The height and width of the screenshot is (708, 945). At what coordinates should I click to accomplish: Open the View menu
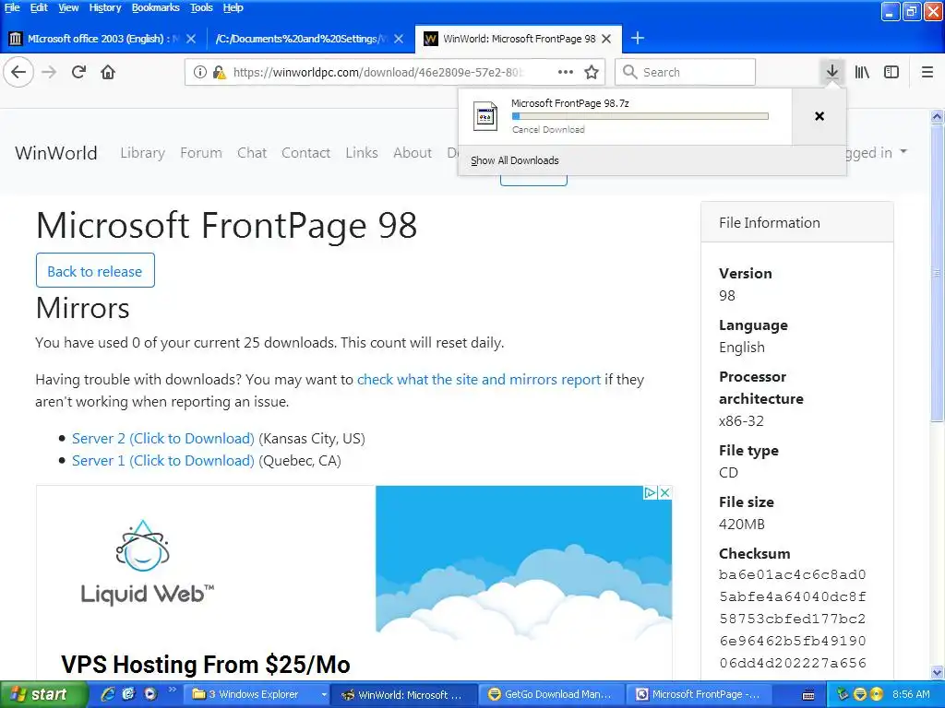pos(68,7)
